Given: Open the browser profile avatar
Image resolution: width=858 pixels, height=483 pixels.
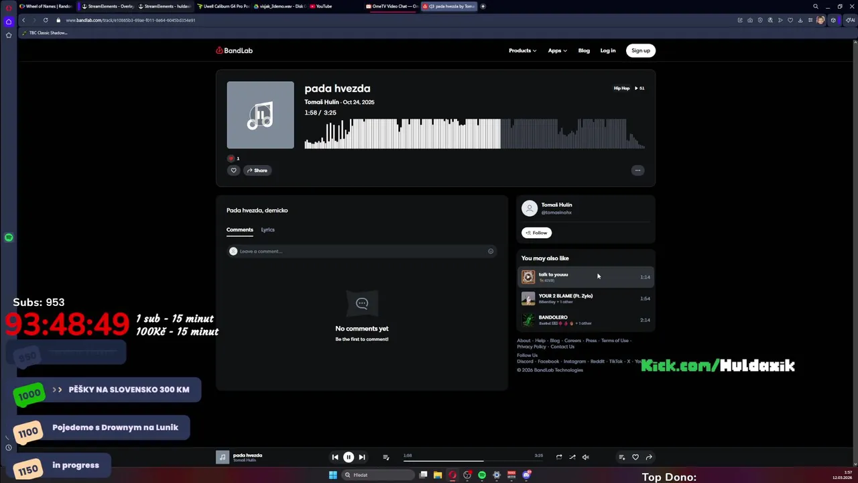Looking at the screenshot, I should click(x=820, y=20).
